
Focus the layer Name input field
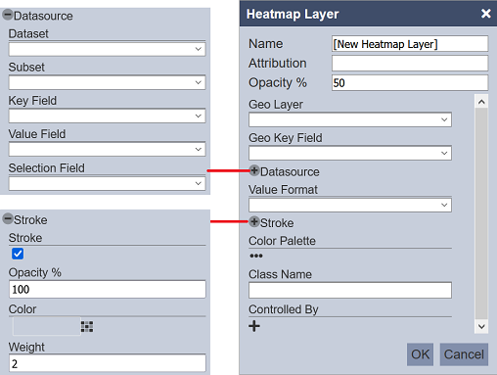(x=410, y=44)
